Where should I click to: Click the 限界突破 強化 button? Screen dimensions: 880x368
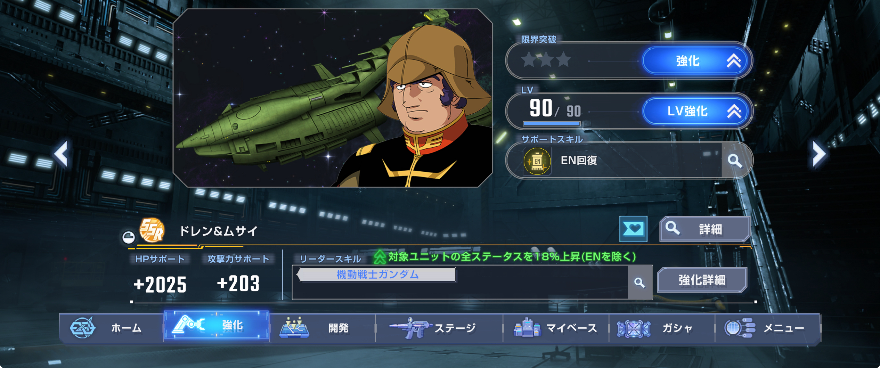(x=695, y=61)
